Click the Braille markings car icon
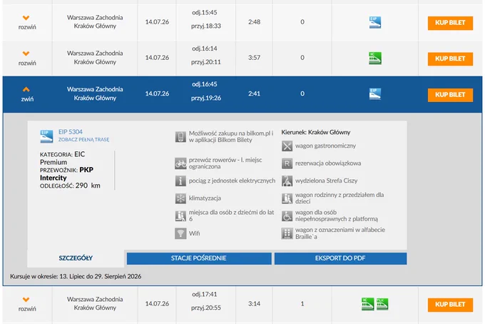The width and height of the screenshot is (485, 324). (287, 233)
